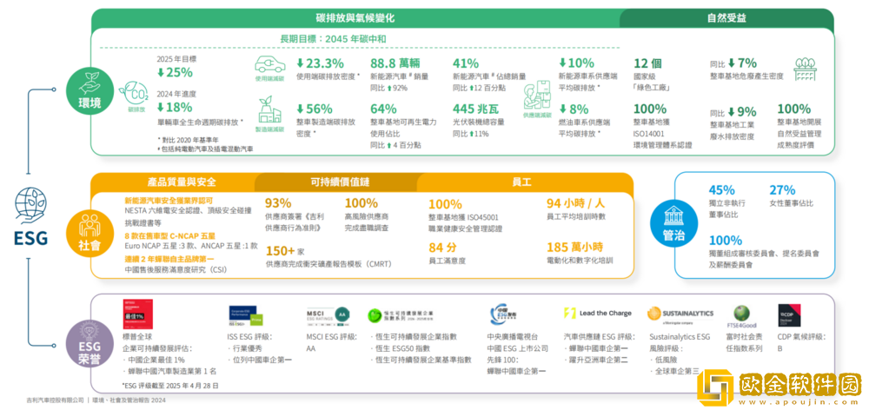Screen dimensions: 869x410
Task: Click the ↓23.3% 使用端碳排放密度 figure
Action: (x=320, y=63)
